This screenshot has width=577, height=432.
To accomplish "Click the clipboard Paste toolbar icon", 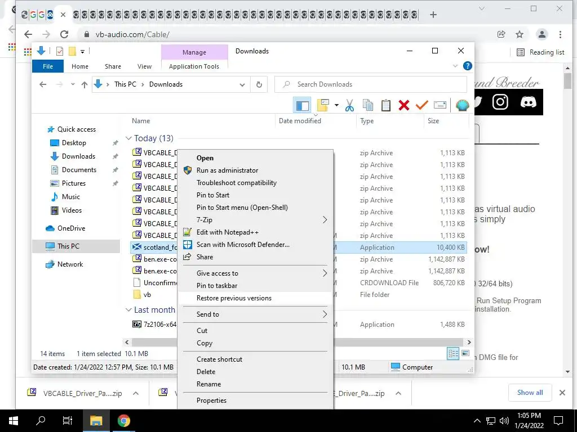I will pyautogui.click(x=385, y=105).
